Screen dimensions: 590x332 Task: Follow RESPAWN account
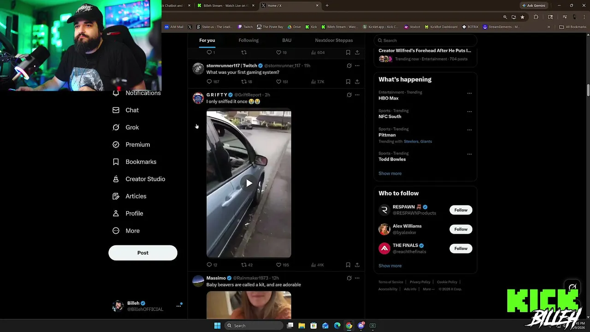pos(461,210)
